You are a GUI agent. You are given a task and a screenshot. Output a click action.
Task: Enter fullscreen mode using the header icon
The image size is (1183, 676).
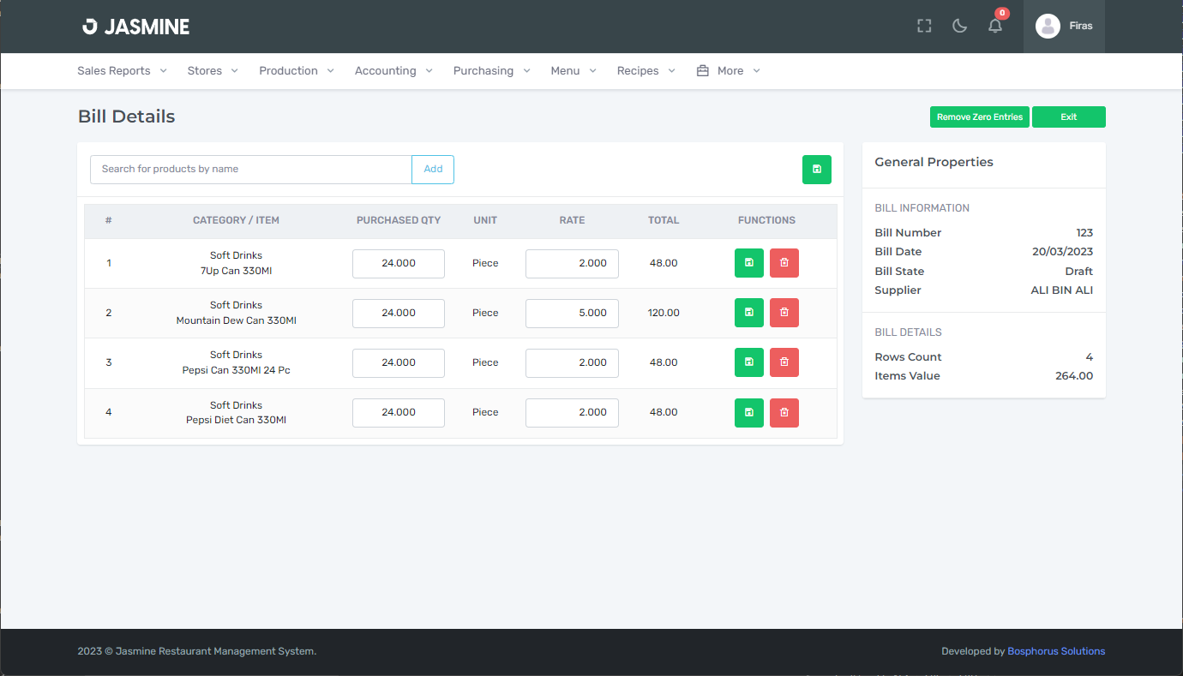(x=923, y=27)
